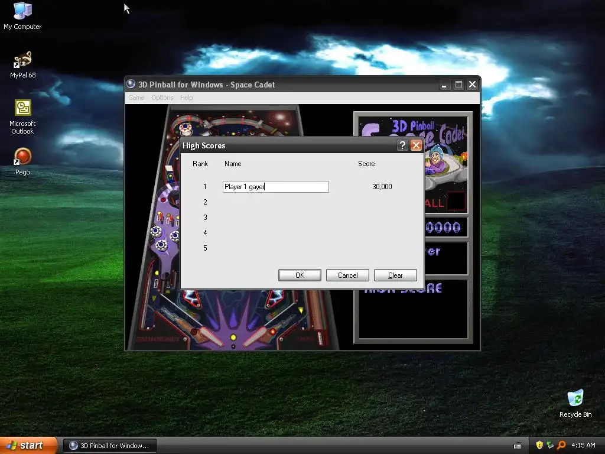Image resolution: width=605 pixels, height=454 pixels.
Task: Open Microsoft Outlook desktop icon
Action: tap(22, 117)
